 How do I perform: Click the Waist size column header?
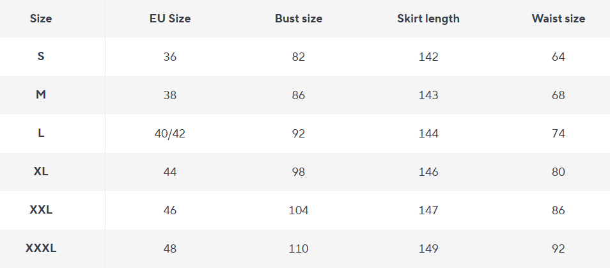point(558,19)
